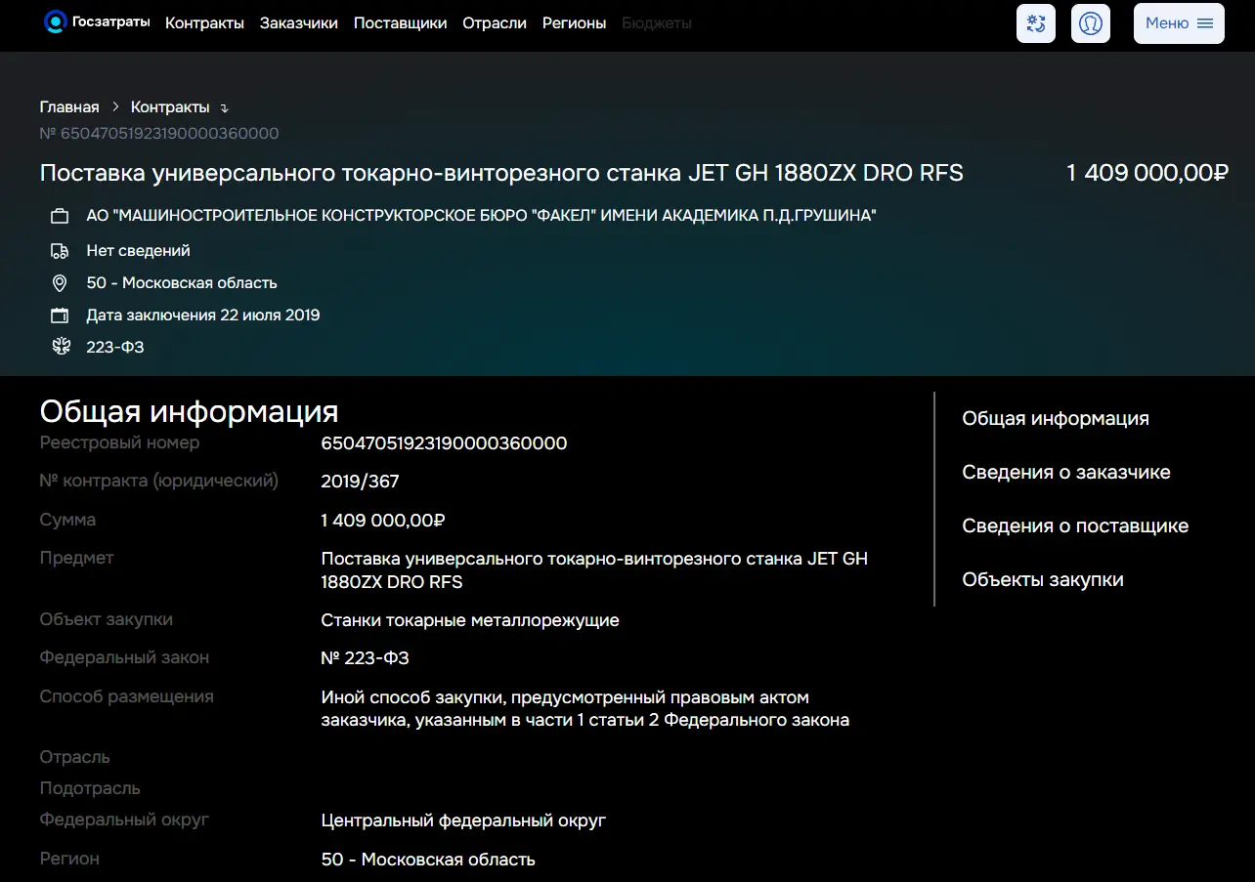Click the Способ размещения field label
1255x882 pixels.
coord(126,697)
